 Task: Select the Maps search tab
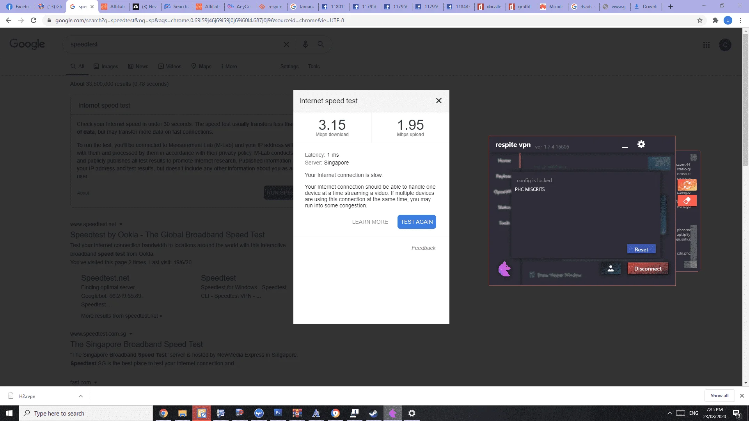point(201,67)
